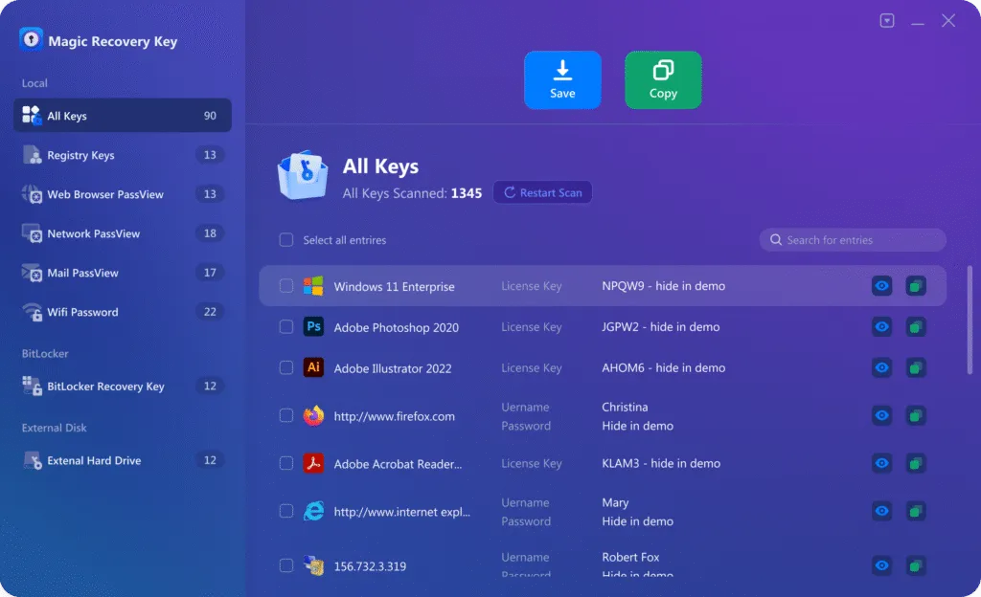Click the Adobe Acrobat Reader icon

click(313, 463)
